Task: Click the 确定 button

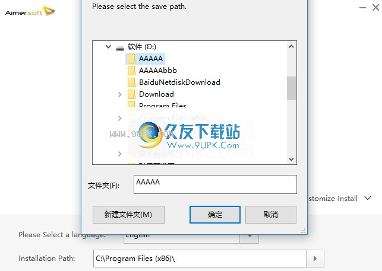Action: (215, 215)
